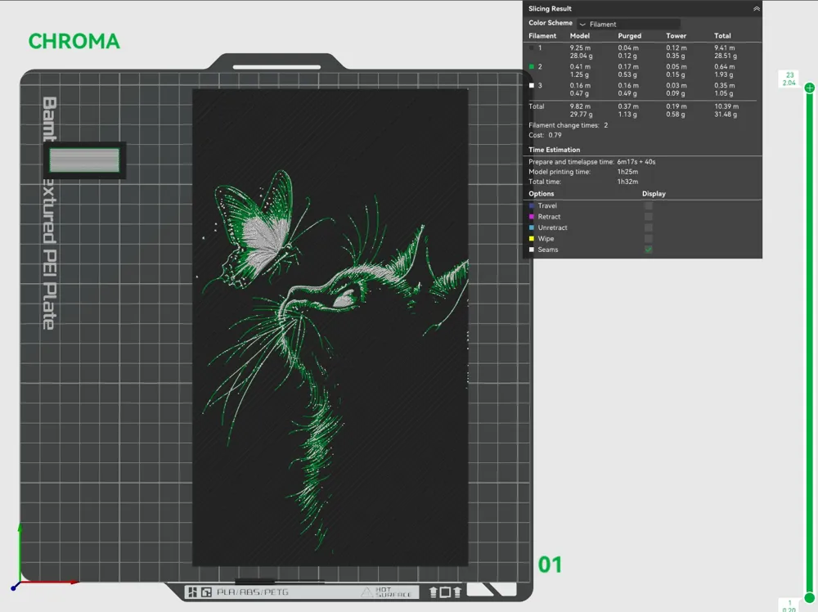Click the Color Scheme label

click(x=551, y=23)
